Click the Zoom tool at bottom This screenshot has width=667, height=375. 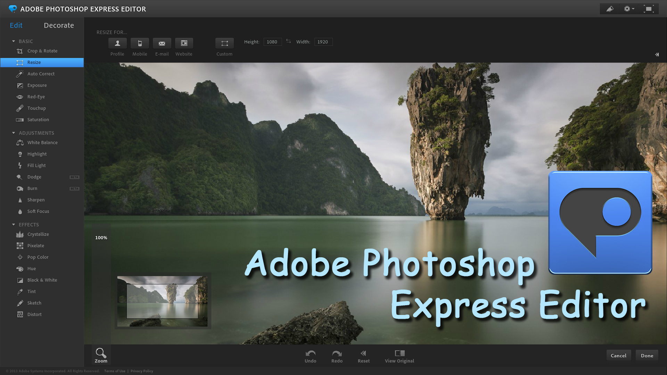point(100,355)
